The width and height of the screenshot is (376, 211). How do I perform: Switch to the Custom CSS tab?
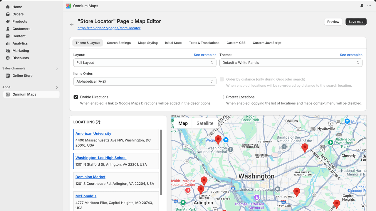point(236,43)
